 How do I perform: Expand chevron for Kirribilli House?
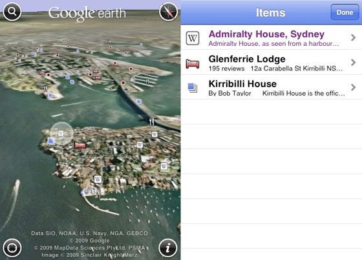click(x=353, y=87)
